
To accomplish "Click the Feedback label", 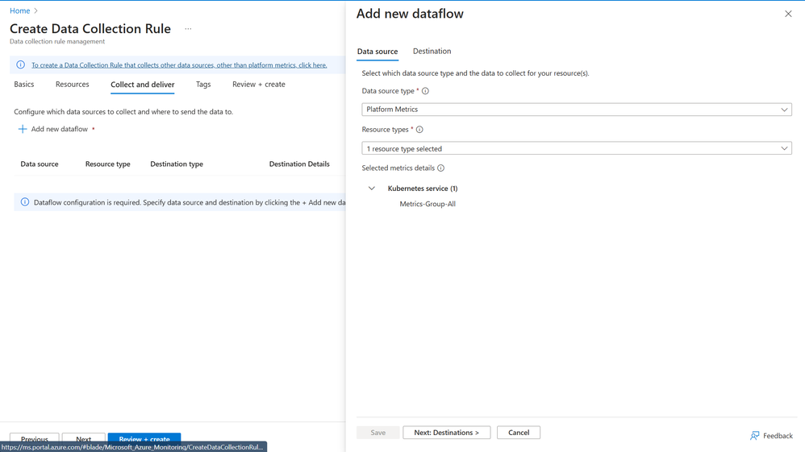I will [x=778, y=436].
